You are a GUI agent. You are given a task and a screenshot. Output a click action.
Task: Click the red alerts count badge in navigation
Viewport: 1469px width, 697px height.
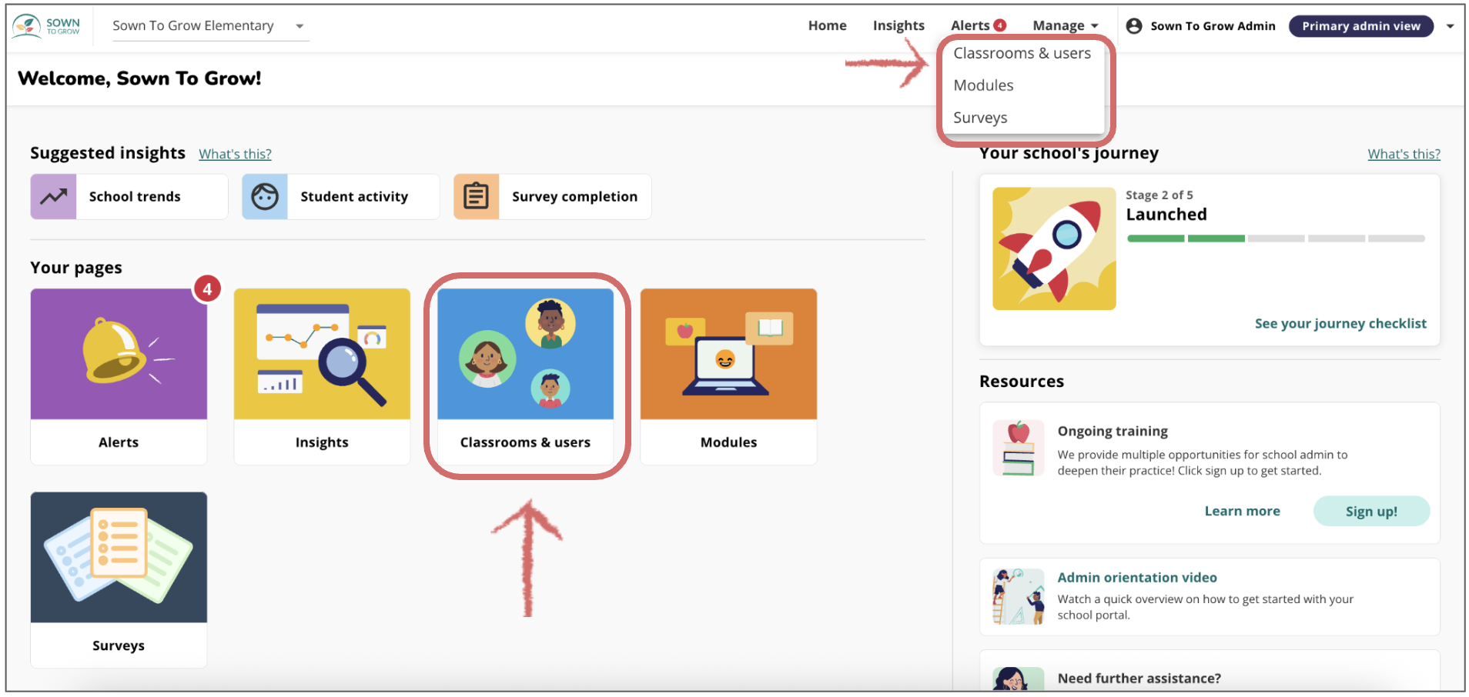(999, 25)
